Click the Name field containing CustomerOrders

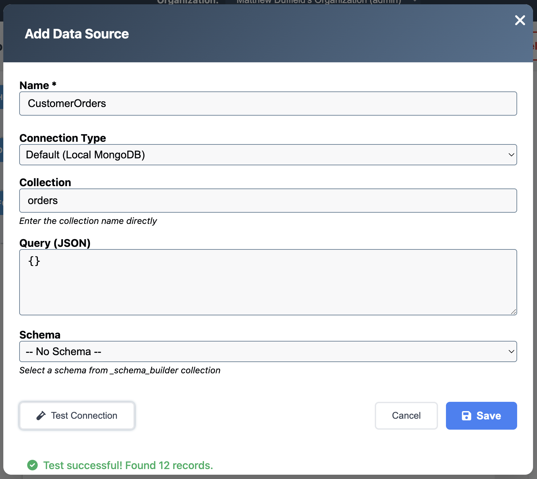tap(268, 103)
